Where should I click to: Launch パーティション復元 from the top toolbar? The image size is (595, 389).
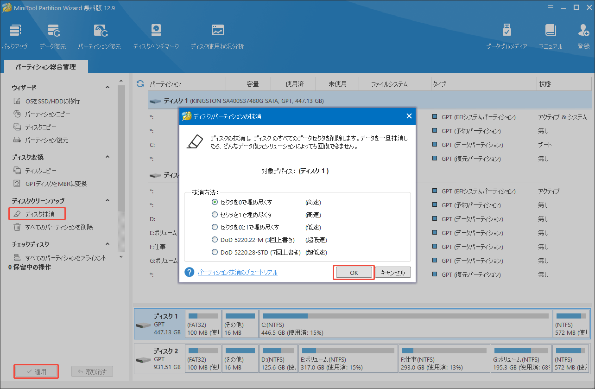coord(99,36)
